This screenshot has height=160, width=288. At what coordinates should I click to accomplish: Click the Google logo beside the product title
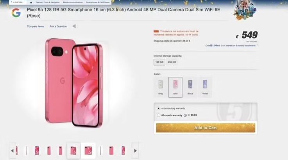[x=16, y=13]
